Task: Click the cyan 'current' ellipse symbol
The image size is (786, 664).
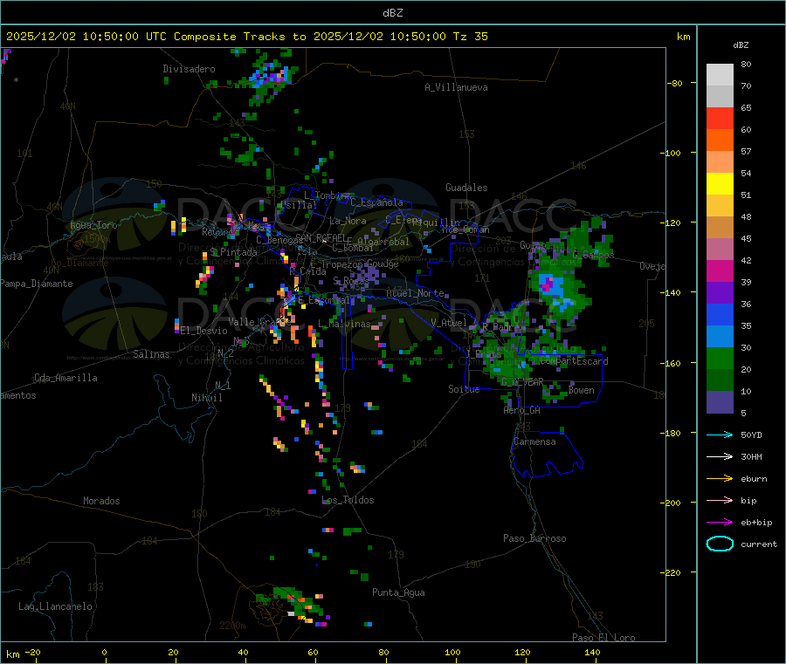Action: [x=720, y=544]
